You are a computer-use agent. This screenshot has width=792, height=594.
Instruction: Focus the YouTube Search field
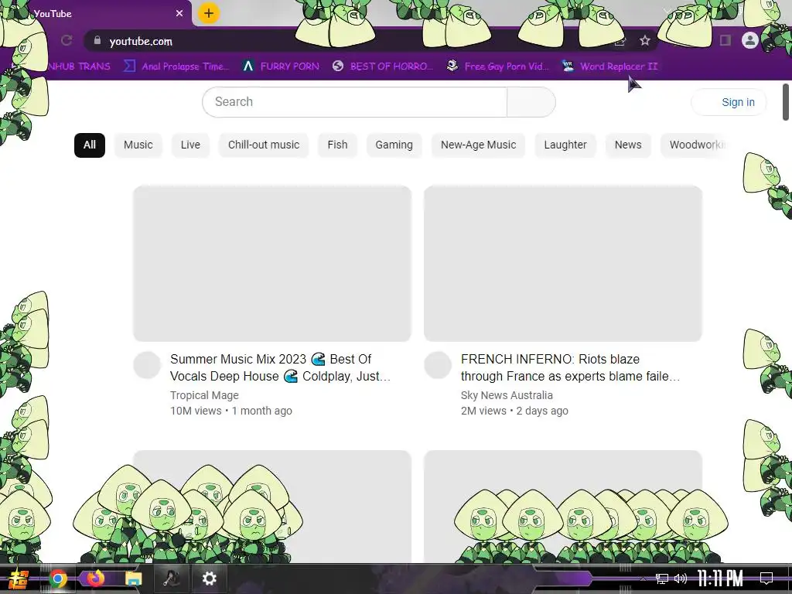(x=354, y=102)
